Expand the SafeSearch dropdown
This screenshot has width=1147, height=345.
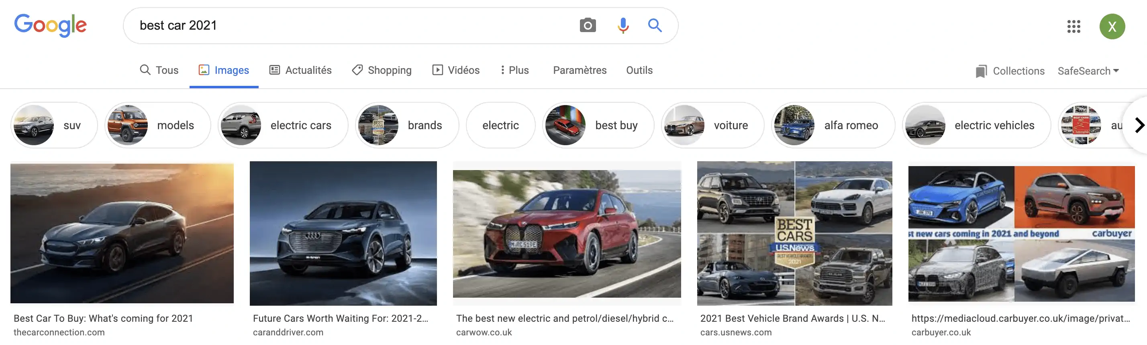1088,71
